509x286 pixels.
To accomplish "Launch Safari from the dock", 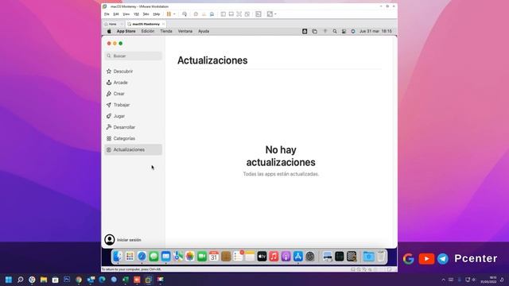I will 142,257.
